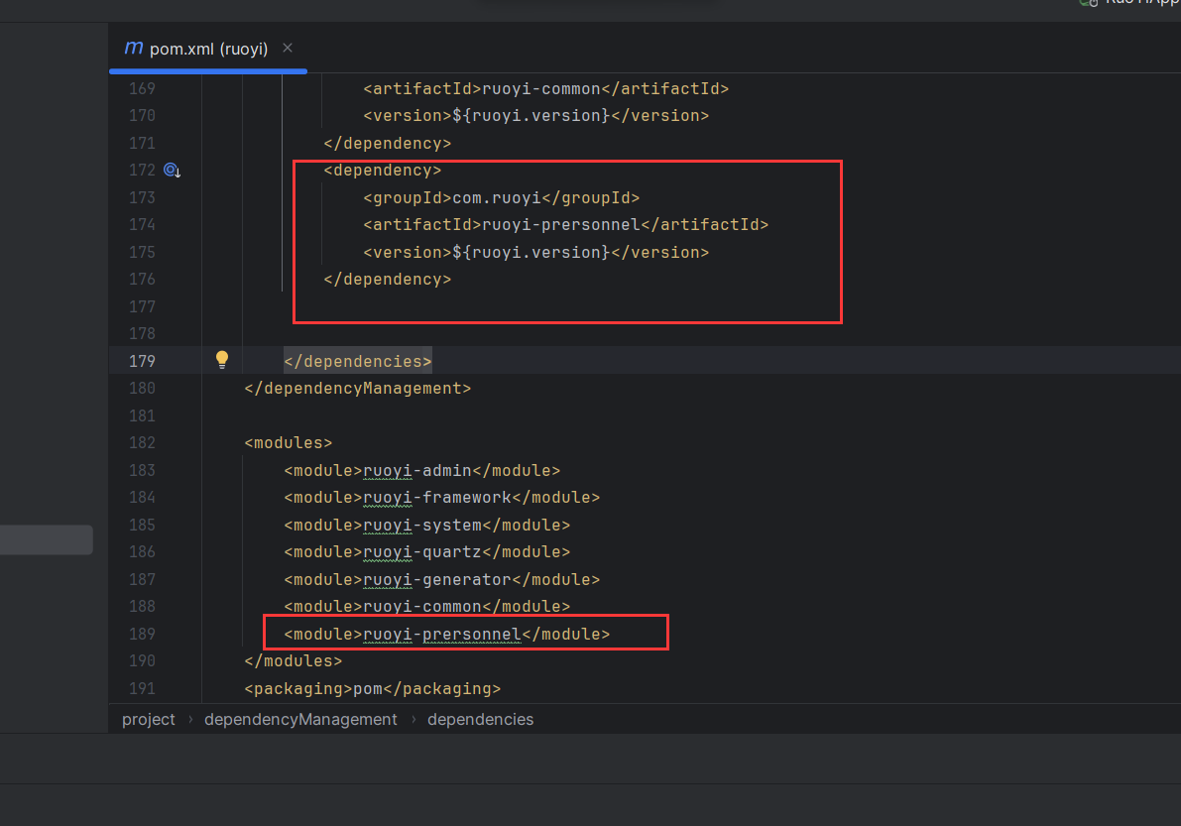The height and width of the screenshot is (826, 1181).
Task: Click the closing </dependencies> tag
Action: 358,361
